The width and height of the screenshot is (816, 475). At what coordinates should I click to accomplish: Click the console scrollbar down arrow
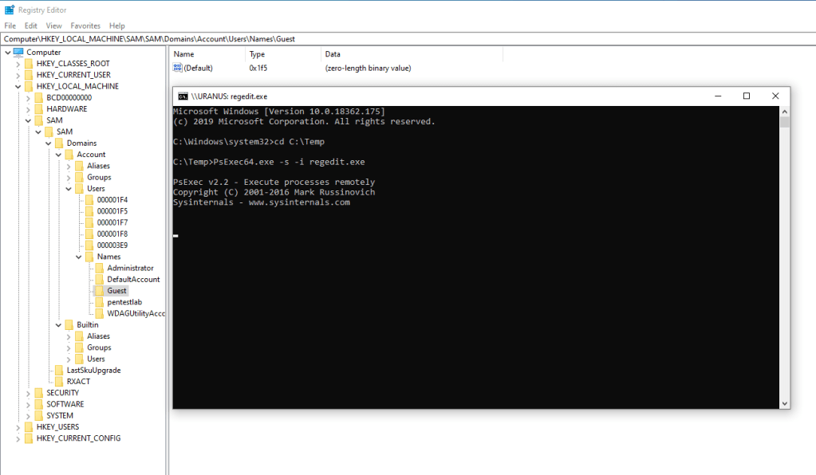click(784, 403)
